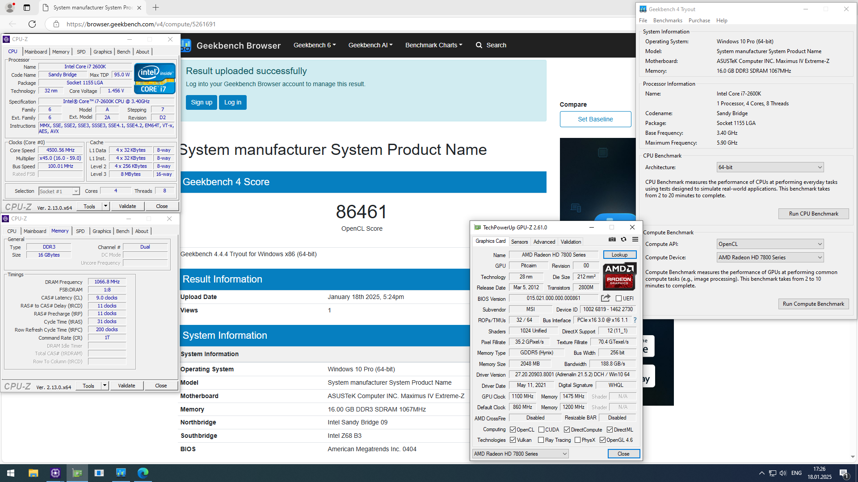Switch to Geekbench 4 in the taskbar
The width and height of the screenshot is (858, 482).
click(121, 473)
